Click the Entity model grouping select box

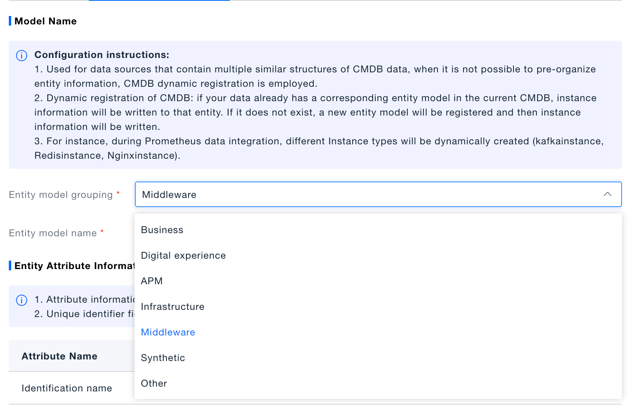pos(368,194)
